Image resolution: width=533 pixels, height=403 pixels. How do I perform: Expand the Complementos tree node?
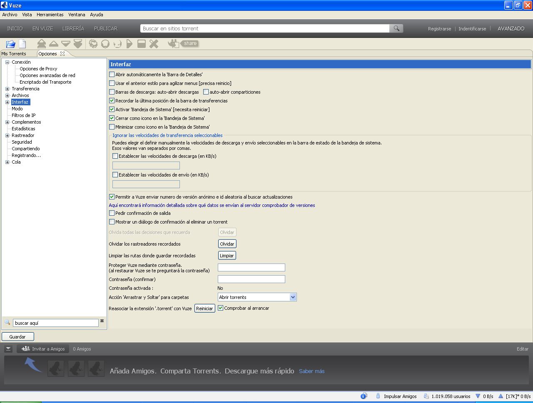tap(7, 122)
